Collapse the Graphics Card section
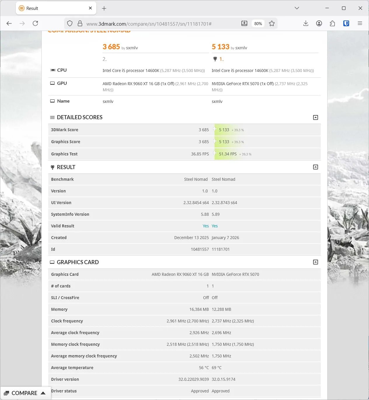369x400 pixels. point(316,262)
